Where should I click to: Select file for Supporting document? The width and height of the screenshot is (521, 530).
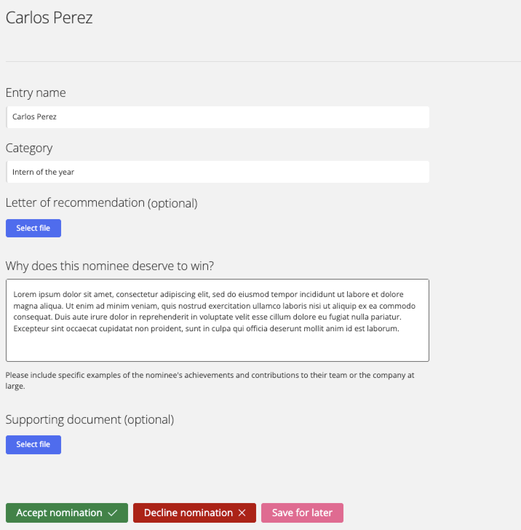coord(33,444)
